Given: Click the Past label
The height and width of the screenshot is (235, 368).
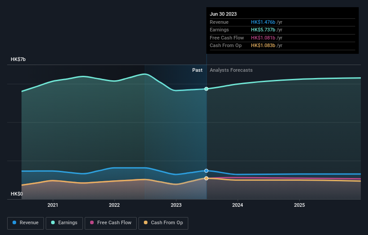Looking at the screenshot, I should tap(197, 70).
